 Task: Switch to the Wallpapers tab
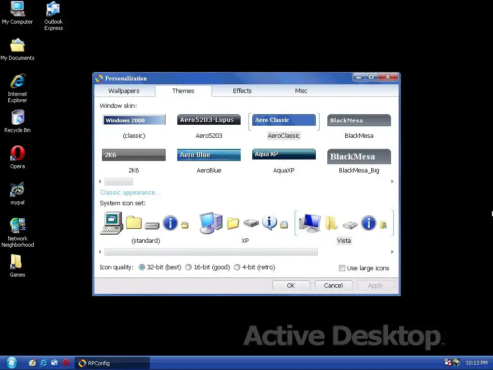click(124, 91)
